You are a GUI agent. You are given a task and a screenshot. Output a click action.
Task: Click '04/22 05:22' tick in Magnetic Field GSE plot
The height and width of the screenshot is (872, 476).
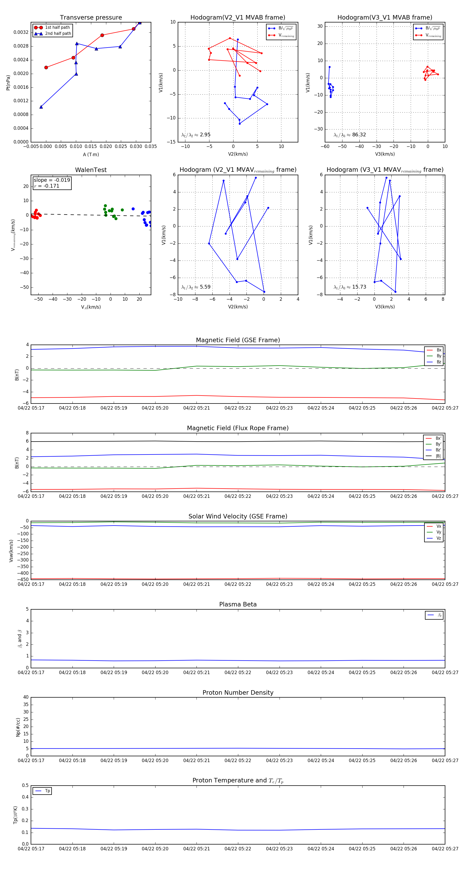click(238, 408)
